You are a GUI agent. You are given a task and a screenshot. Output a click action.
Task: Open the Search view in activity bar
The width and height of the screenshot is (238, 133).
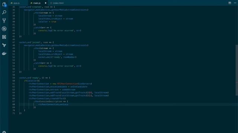4,12
